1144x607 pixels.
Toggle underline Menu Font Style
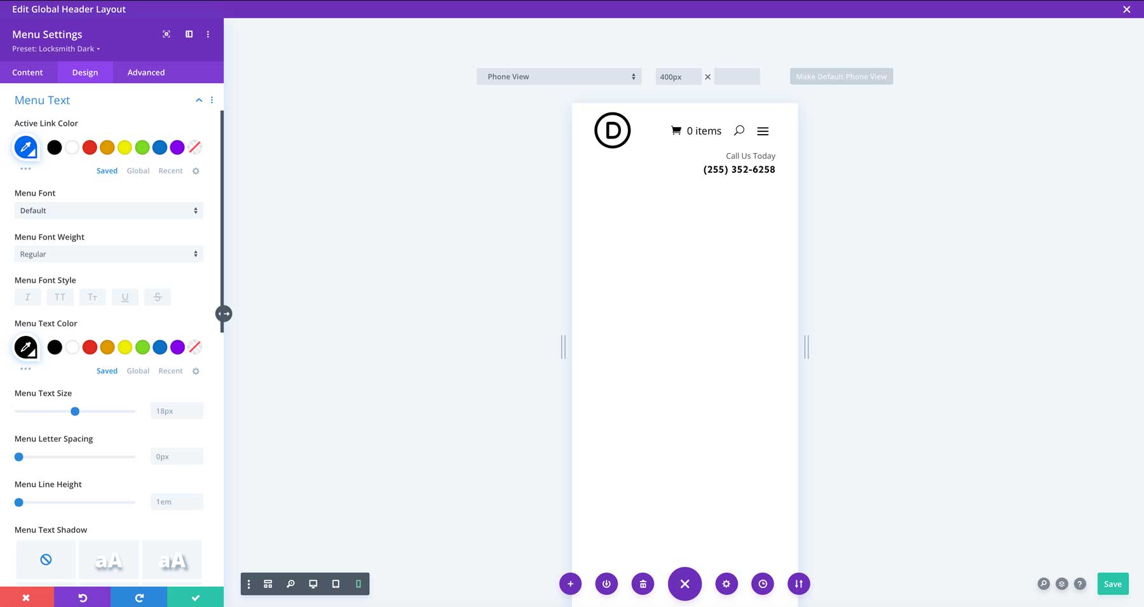[x=125, y=297]
